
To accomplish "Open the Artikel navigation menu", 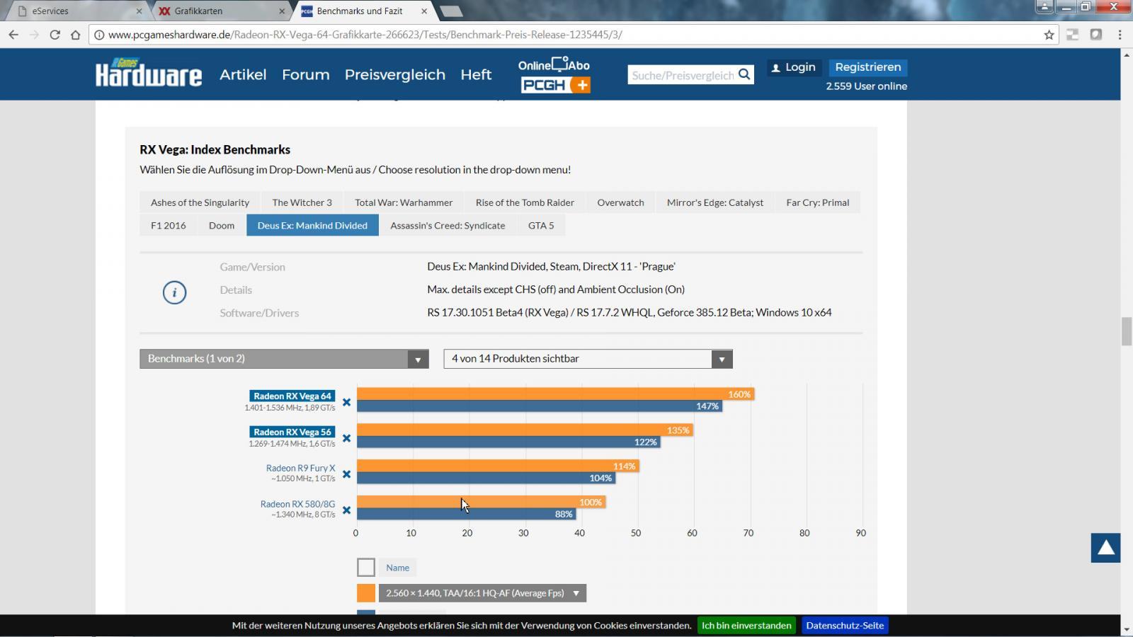I will pos(243,74).
